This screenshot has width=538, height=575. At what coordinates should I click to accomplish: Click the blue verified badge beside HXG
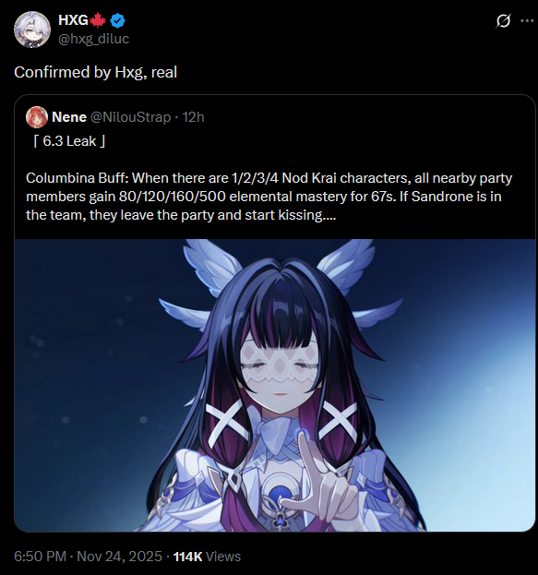pyautogui.click(x=117, y=20)
